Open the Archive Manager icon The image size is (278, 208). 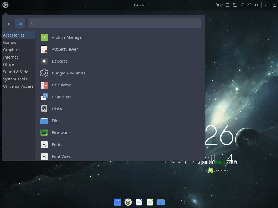pyautogui.click(x=44, y=37)
